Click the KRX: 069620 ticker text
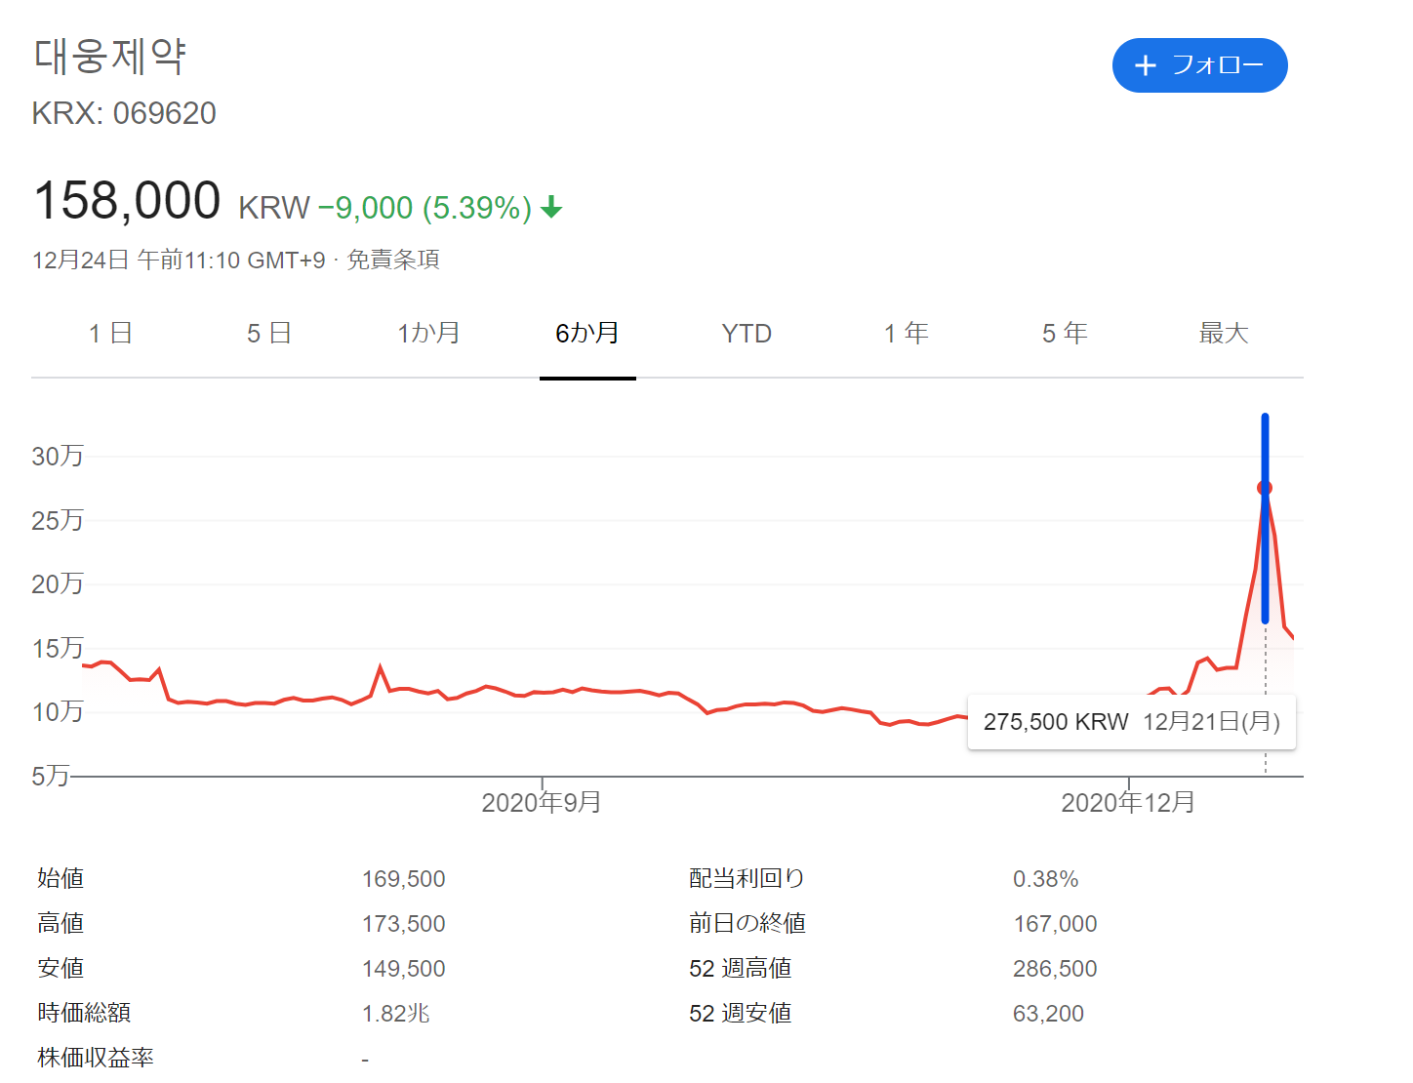Screen dimensions: 1413x1083 point(124,113)
